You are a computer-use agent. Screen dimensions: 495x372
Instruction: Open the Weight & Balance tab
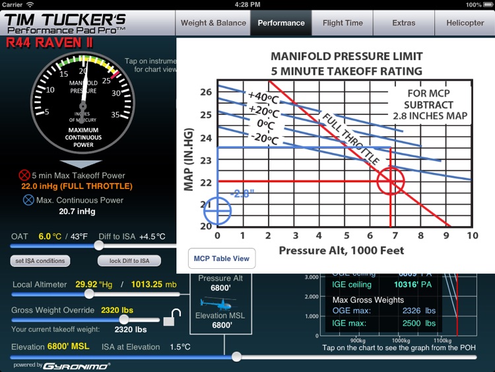click(213, 22)
